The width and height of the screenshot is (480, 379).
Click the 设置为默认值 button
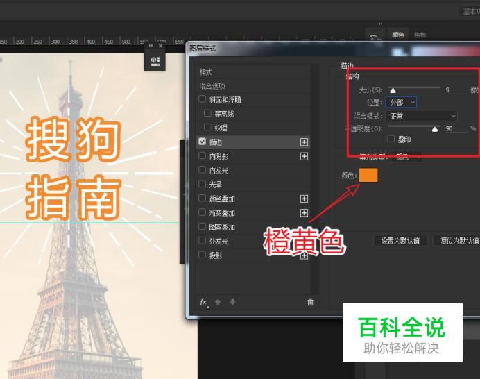(x=400, y=241)
